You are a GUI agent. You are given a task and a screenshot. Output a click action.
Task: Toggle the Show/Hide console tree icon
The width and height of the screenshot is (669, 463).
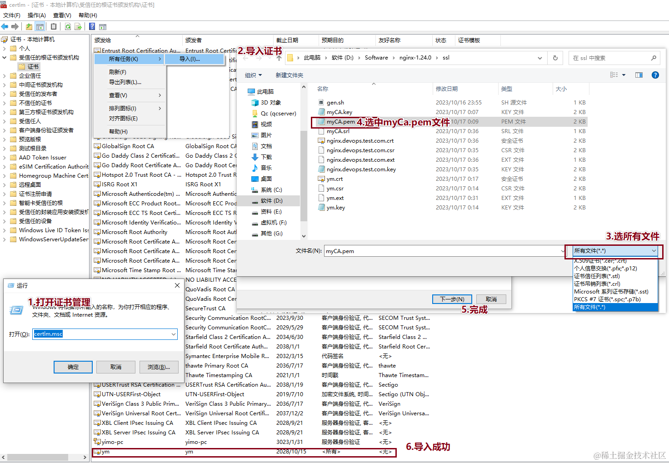coord(40,27)
